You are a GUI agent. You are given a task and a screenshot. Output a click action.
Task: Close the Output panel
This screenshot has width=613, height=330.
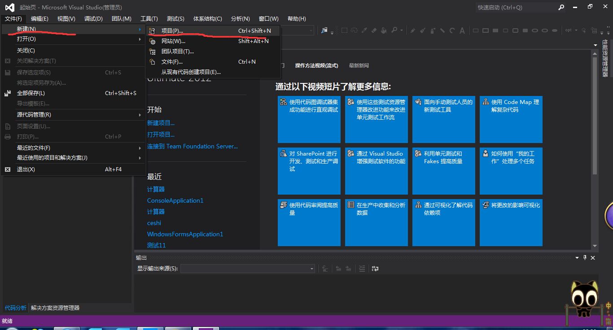tap(593, 258)
